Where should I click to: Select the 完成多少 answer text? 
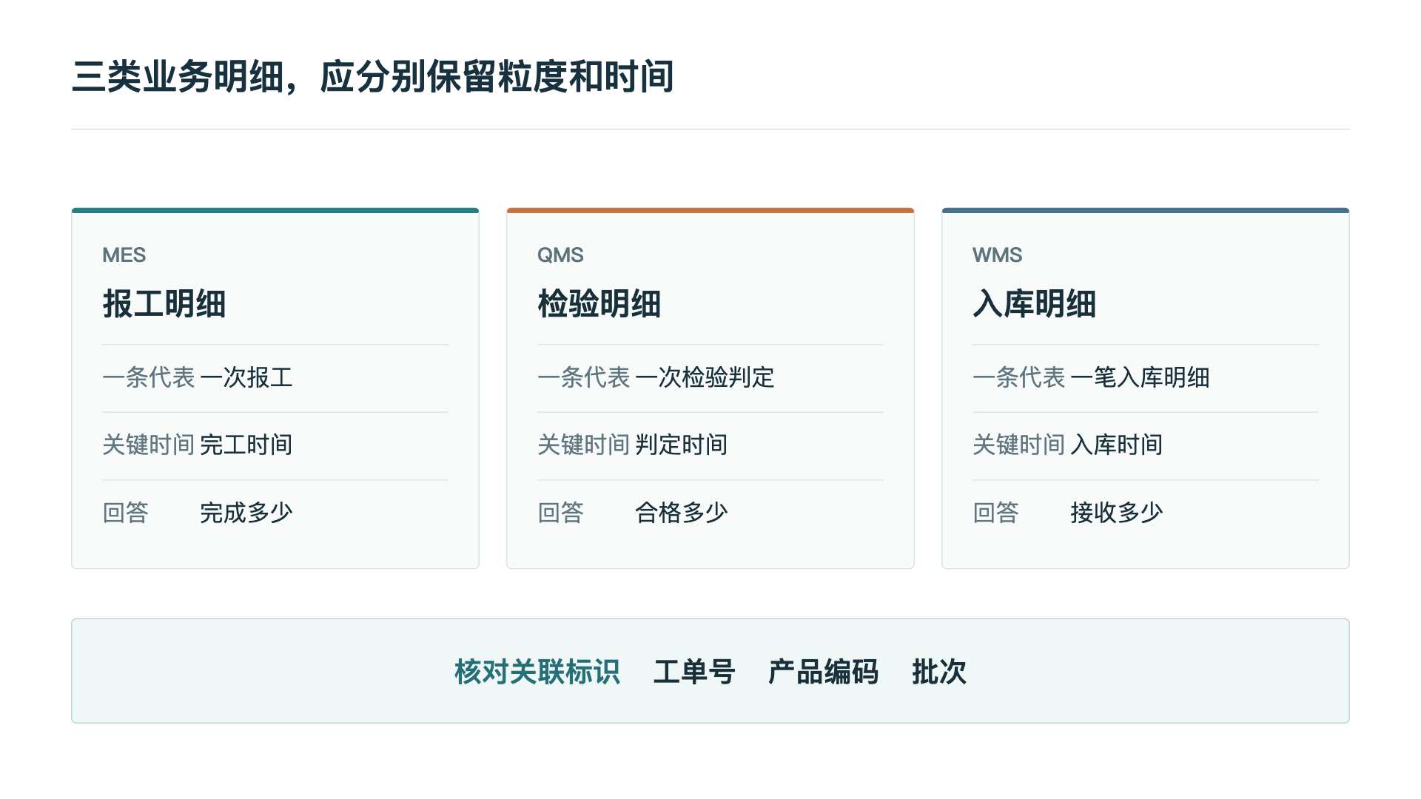point(246,513)
